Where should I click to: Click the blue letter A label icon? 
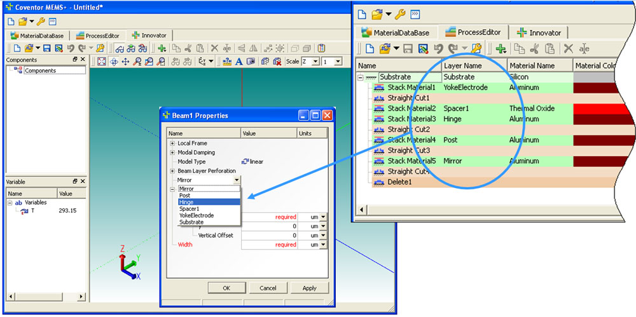click(239, 62)
